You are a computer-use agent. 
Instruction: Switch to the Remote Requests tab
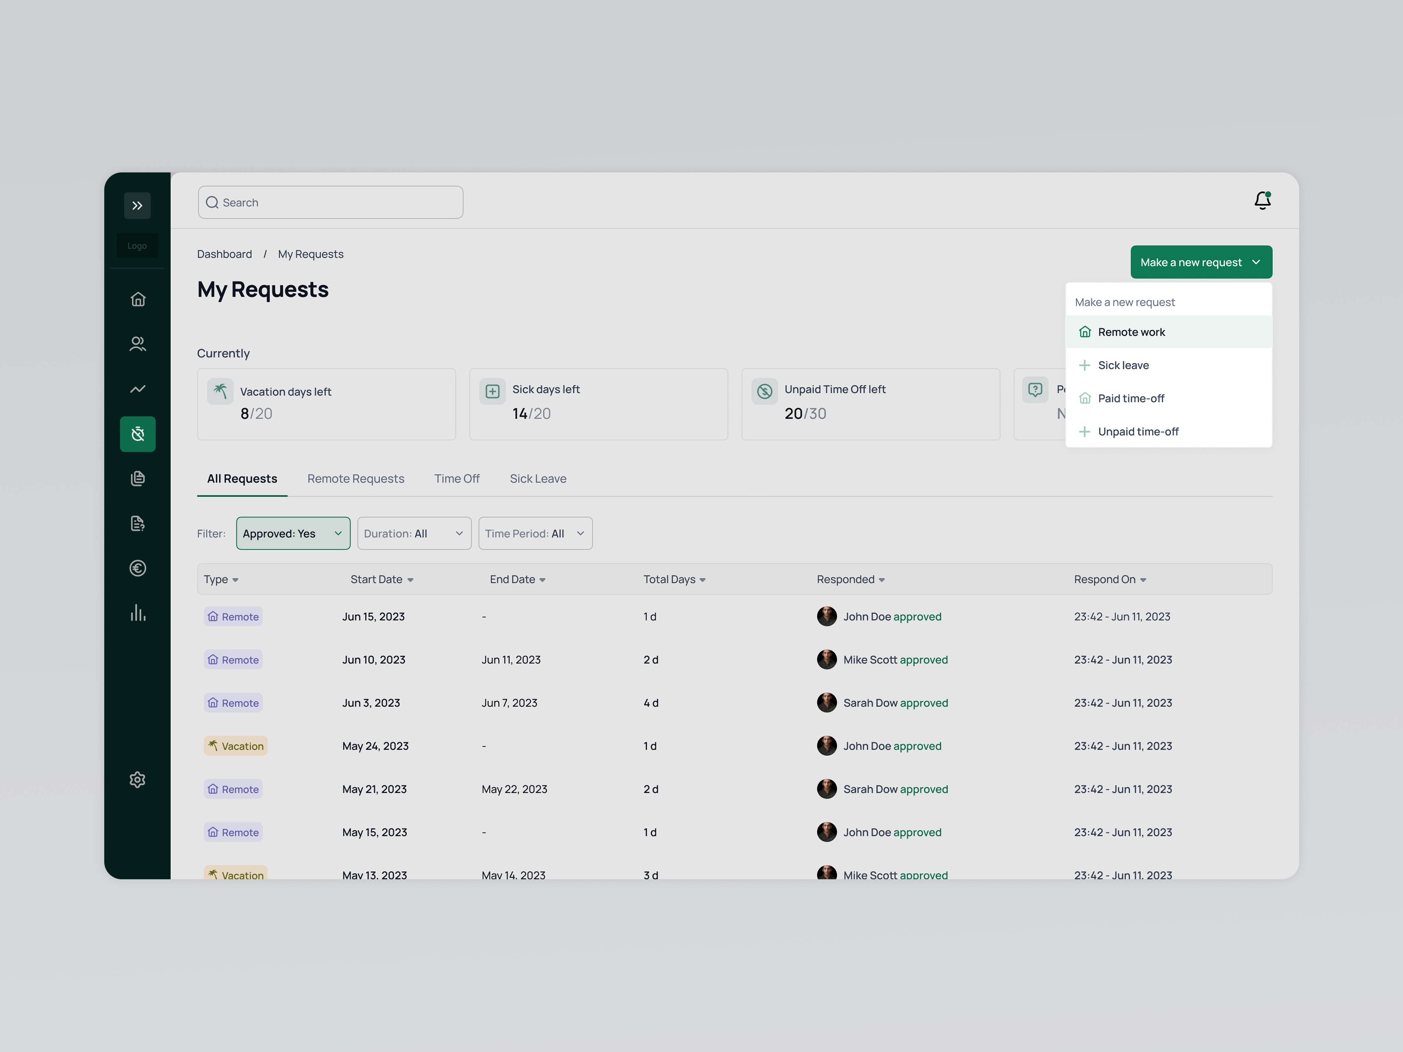[x=355, y=479]
